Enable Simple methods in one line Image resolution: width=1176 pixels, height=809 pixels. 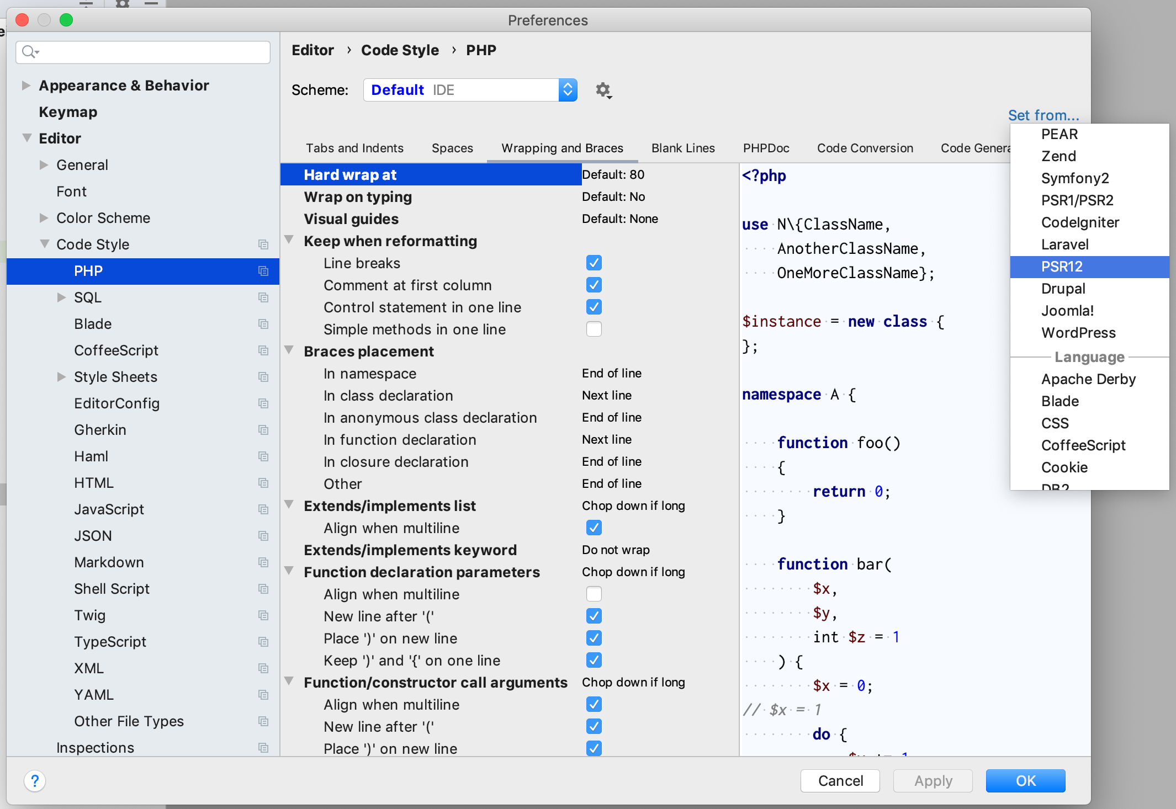594,329
